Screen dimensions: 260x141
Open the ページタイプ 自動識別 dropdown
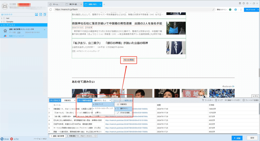(x=69, y=100)
